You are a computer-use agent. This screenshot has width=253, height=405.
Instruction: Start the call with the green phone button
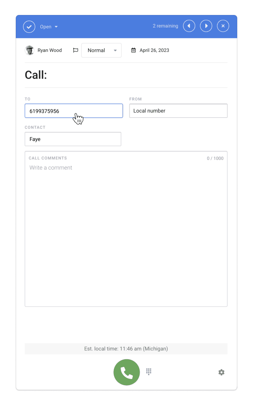(x=126, y=372)
